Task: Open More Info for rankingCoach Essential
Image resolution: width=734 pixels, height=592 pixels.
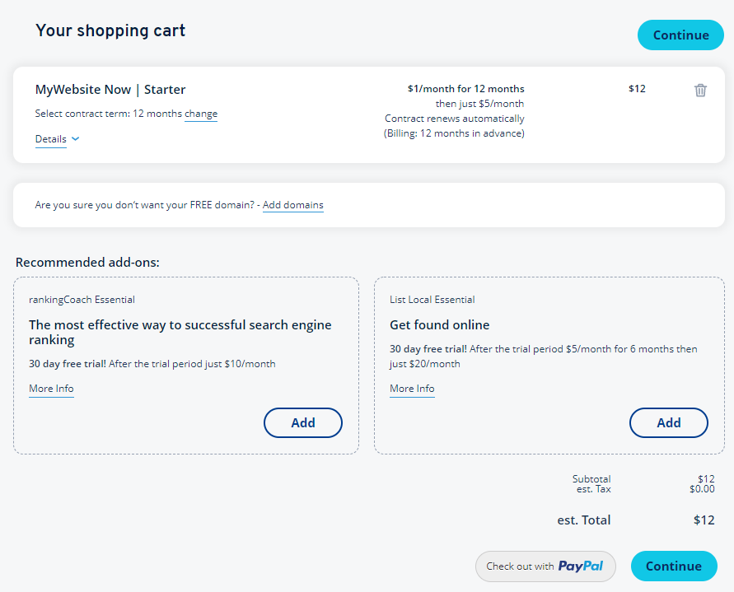Action: click(52, 389)
